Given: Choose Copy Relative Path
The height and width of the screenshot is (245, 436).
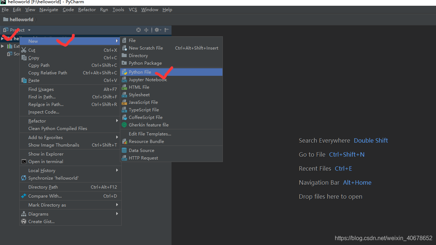Looking at the screenshot, I should click(x=70, y=73).
